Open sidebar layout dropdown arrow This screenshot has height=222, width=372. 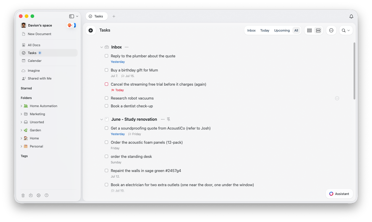(x=77, y=16)
